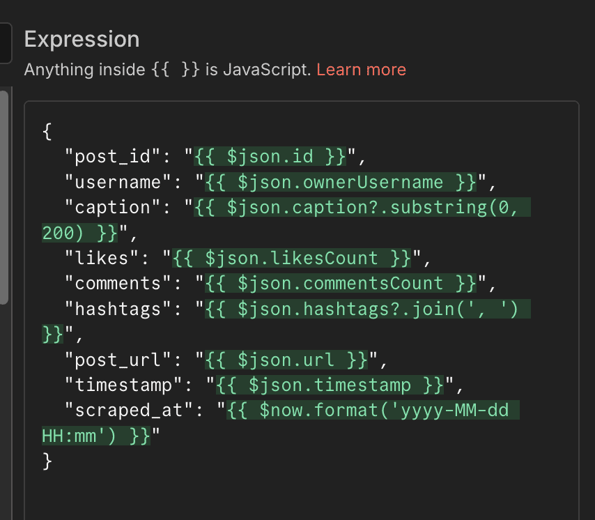This screenshot has width=595, height=520.
Task: Click the Expression heading
Action: (x=82, y=39)
